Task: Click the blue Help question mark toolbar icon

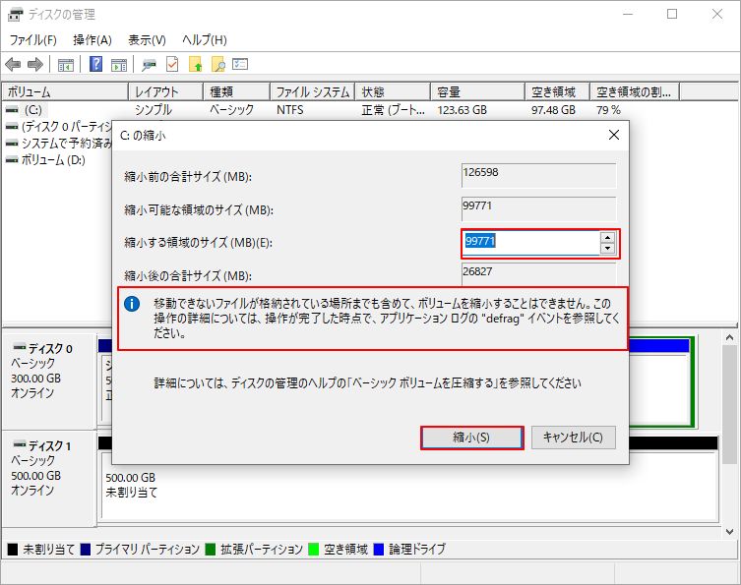Action: tap(96, 65)
